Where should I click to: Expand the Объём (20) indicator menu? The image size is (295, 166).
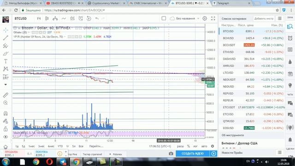click(x=29, y=32)
